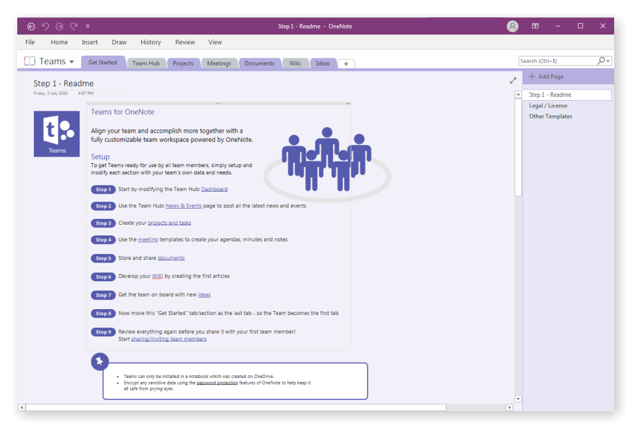Expand the Teams notebook dropdown
Image resolution: width=638 pixels, height=435 pixels.
pyautogui.click(x=72, y=62)
